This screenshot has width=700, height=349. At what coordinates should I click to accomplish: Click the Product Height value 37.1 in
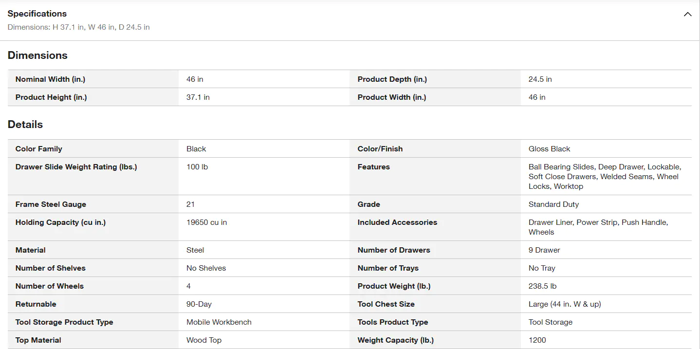[x=198, y=97]
